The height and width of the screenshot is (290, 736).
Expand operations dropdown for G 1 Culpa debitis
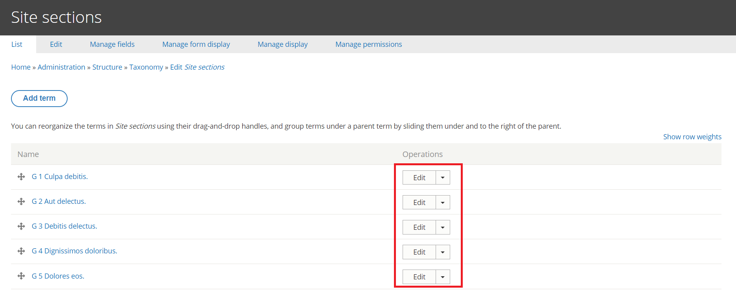pos(443,178)
